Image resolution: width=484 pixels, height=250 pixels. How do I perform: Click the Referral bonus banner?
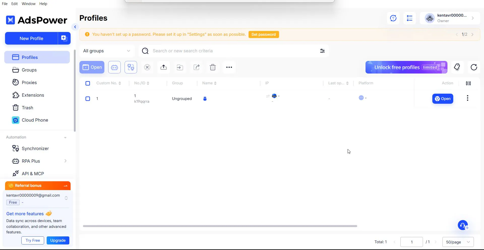coord(38,186)
